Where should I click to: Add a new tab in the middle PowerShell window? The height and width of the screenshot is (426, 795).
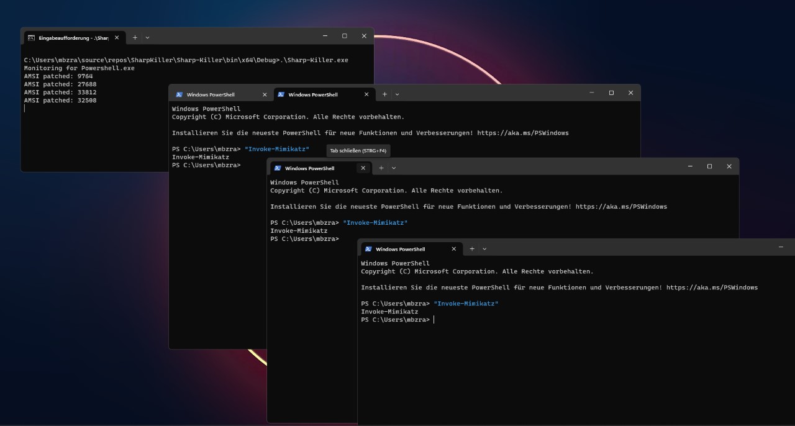(381, 168)
